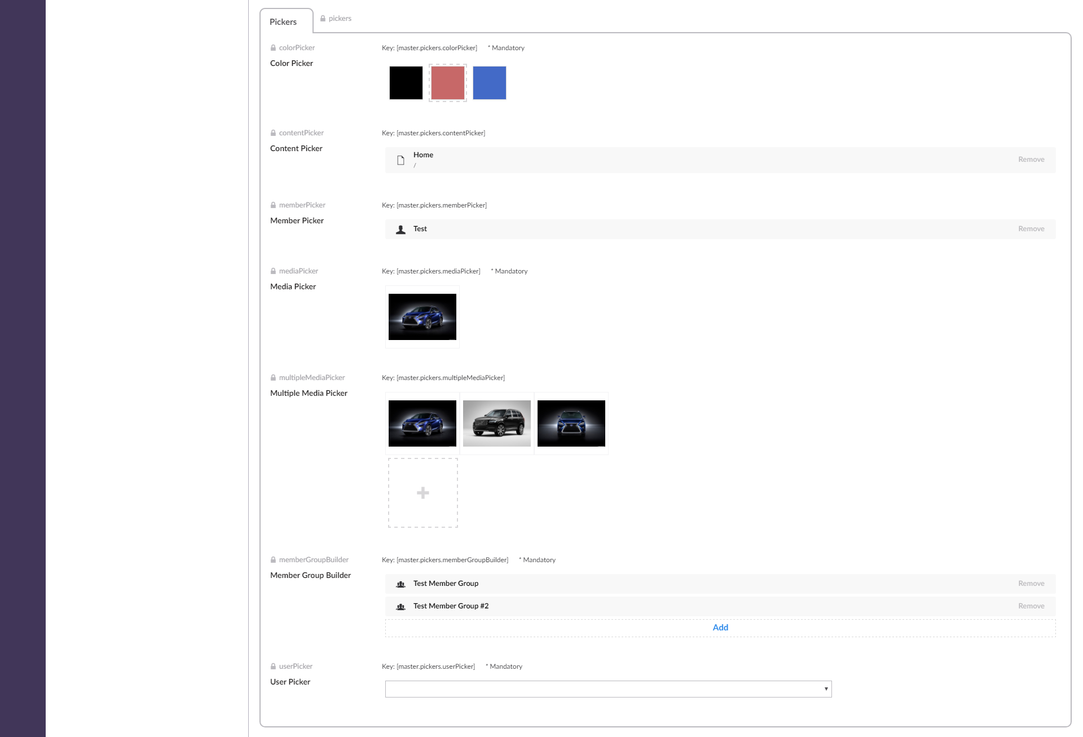Remove the Home content item

(x=1031, y=160)
